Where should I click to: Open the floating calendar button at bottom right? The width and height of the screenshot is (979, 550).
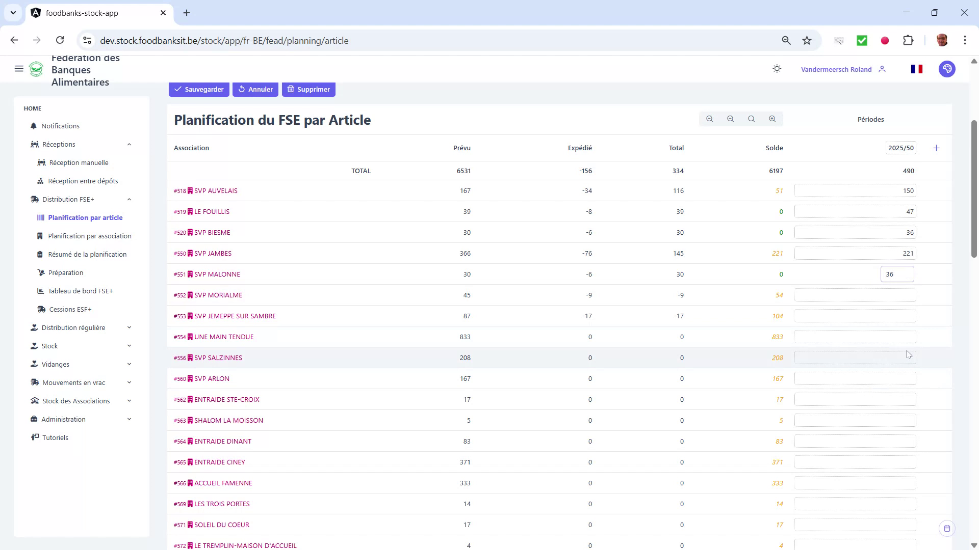947,528
